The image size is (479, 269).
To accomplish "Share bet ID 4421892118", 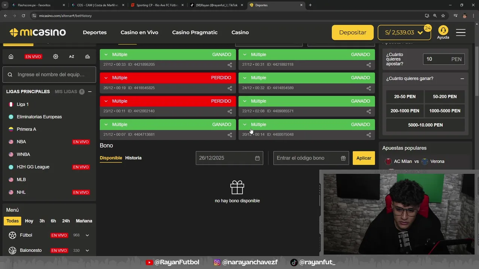I will [369, 65].
